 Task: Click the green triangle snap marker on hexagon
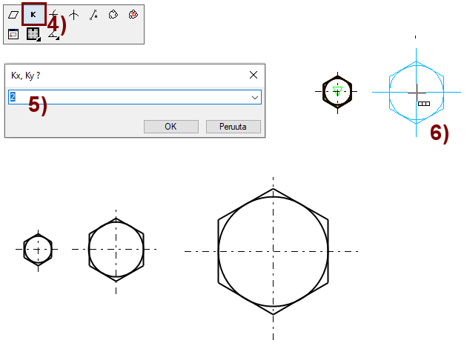pyautogui.click(x=337, y=91)
